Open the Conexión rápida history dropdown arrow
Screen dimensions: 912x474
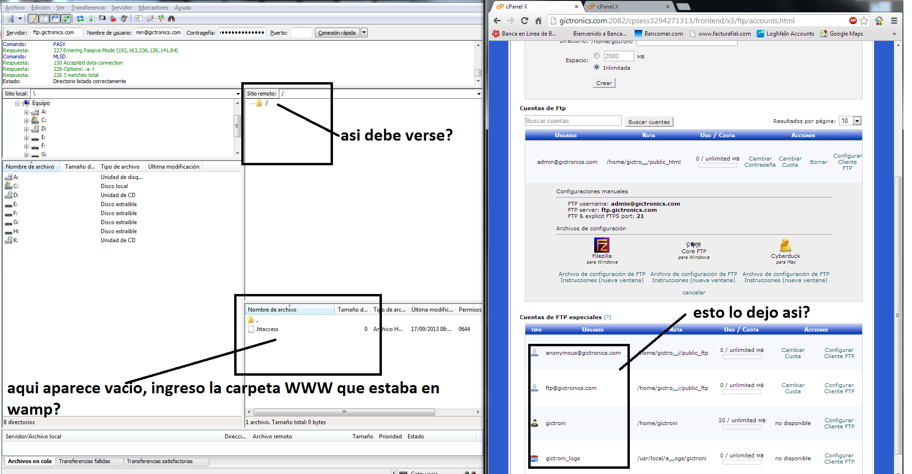click(364, 33)
